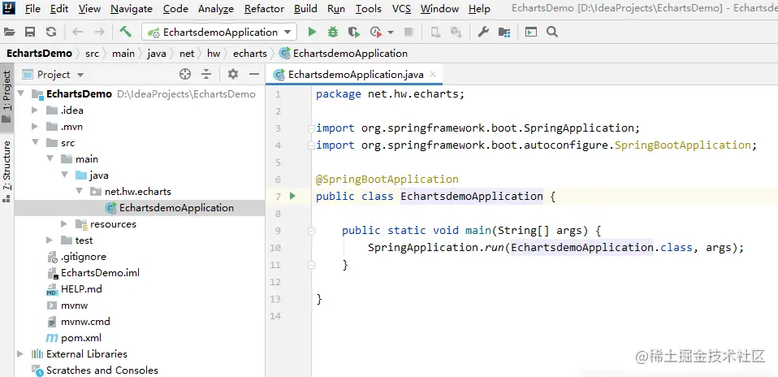Toggle the 7: Structure side tool window
Screen dimensions: 778x377
coord(7,171)
